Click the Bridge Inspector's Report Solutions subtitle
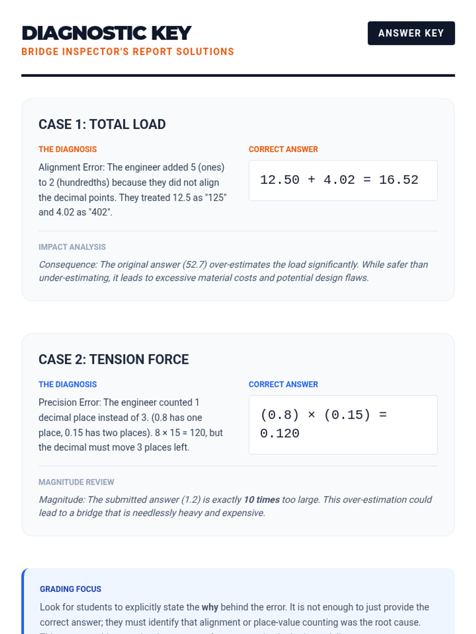Screen dimensions: 476x634 pyautogui.click(x=128, y=52)
